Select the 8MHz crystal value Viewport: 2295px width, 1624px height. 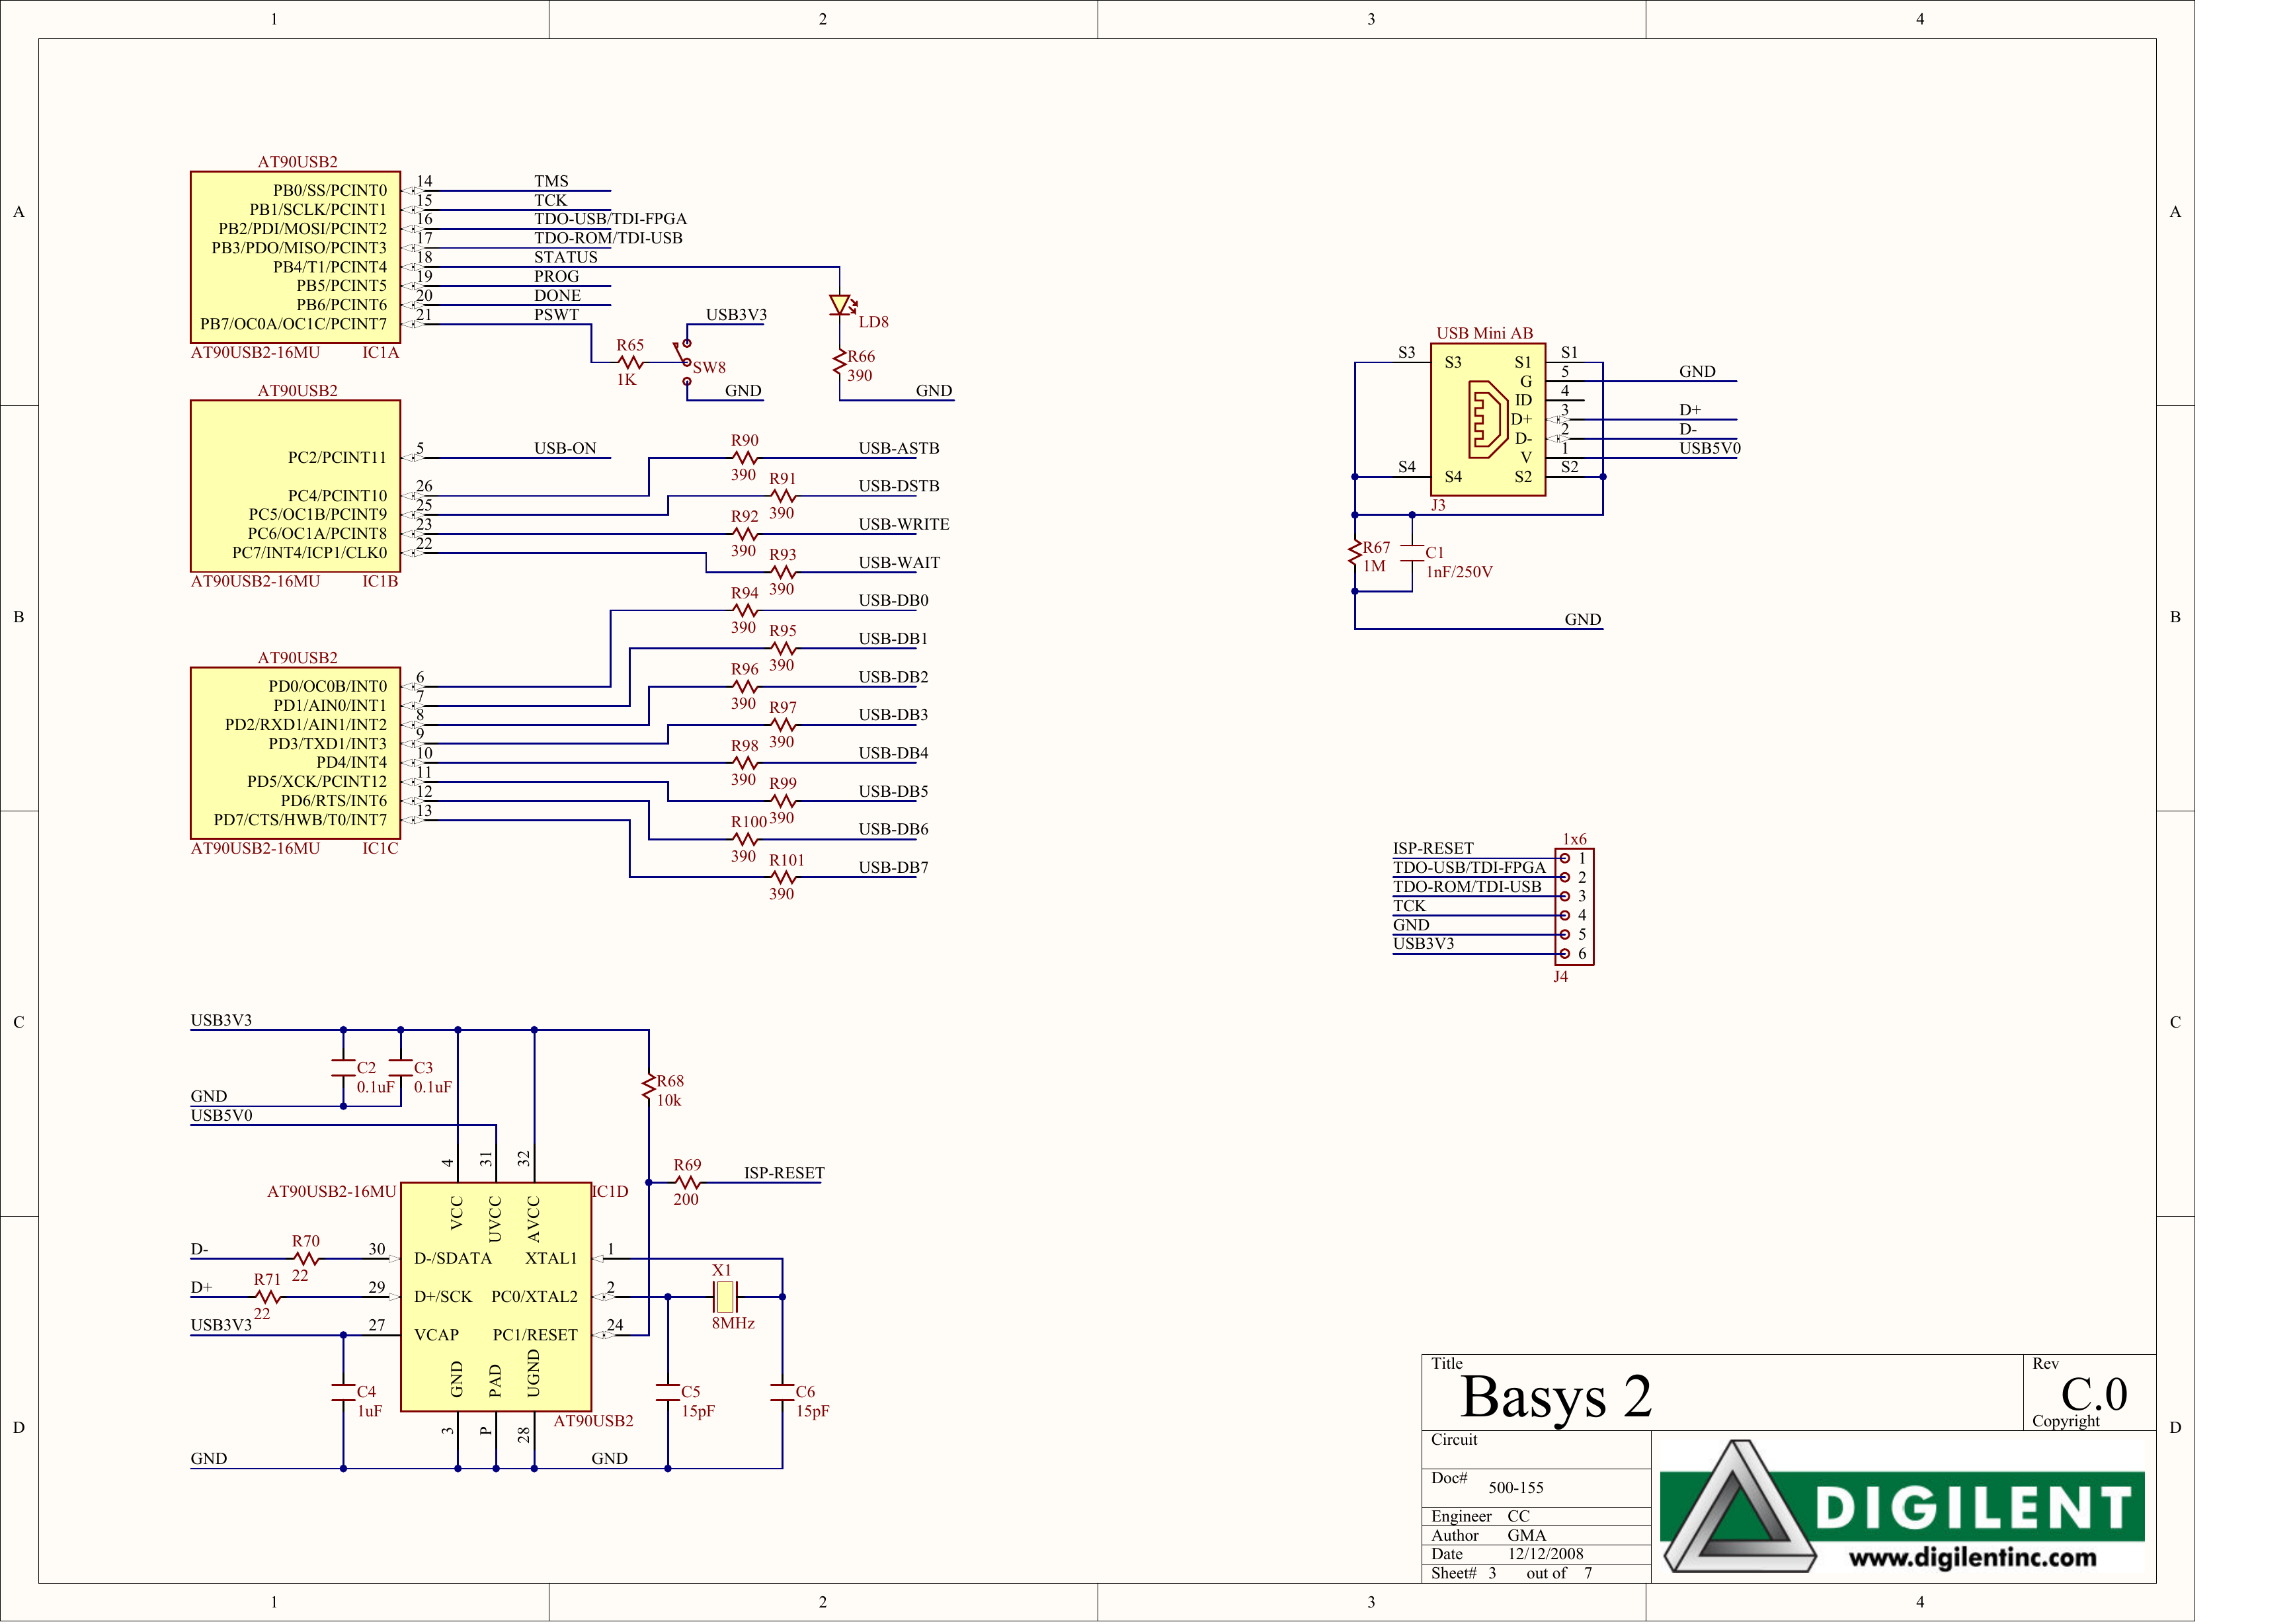(x=733, y=1323)
